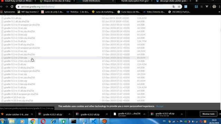
Task: Download gradle-4.10.3-src.zip
Action: pyautogui.click(x=15, y=97)
